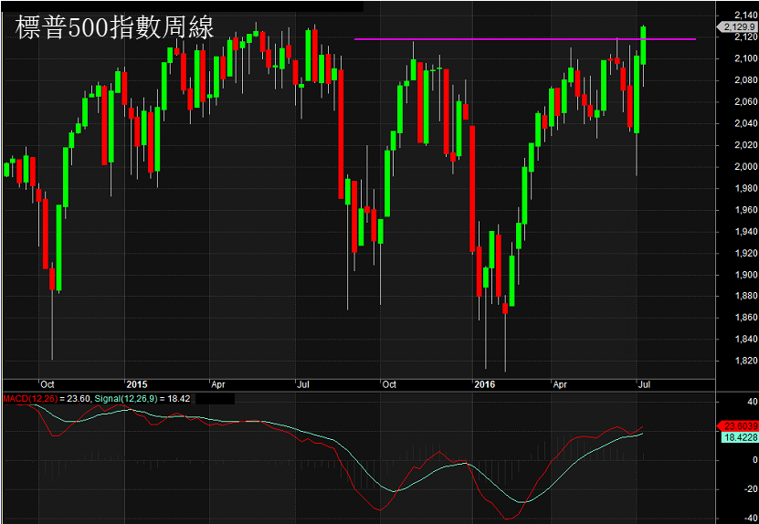Select the Oct label just before 2016
The image size is (759, 524).
tap(389, 384)
